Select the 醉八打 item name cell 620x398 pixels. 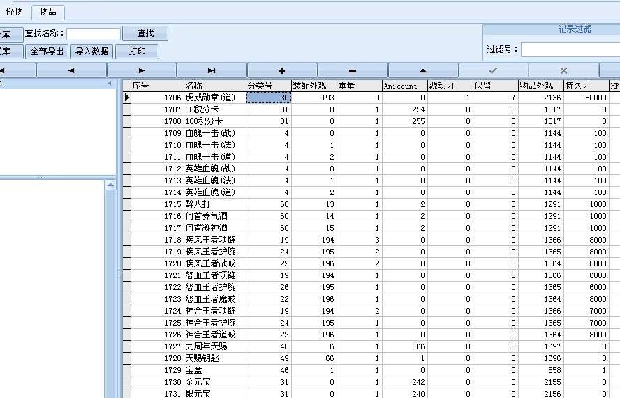coord(214,204)
